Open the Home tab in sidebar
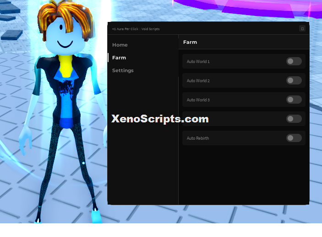The width and height of the screenshot is (322, 237). (x=120, y=45)
